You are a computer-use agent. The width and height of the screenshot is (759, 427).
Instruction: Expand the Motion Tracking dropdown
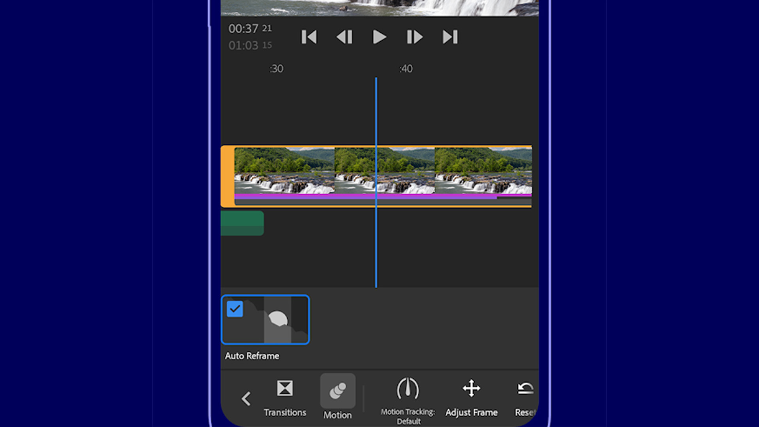point(407,398)
